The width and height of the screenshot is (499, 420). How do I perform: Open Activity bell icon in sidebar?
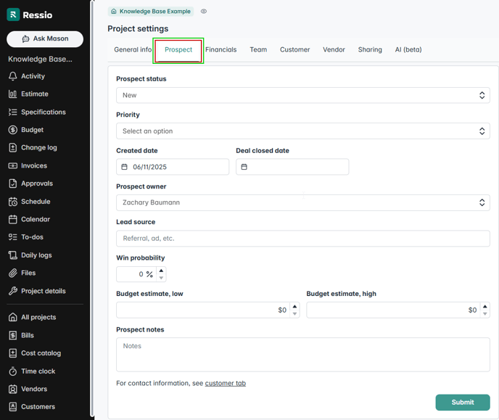point(13,76)
